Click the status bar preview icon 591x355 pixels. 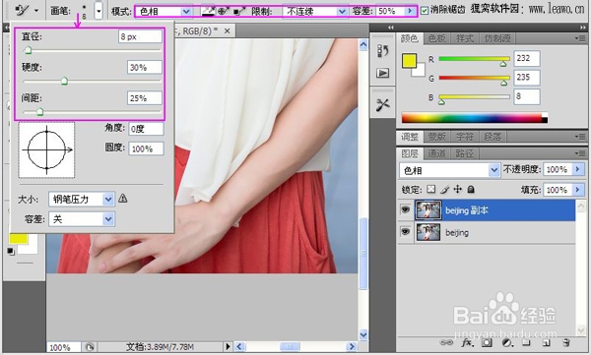90,347
